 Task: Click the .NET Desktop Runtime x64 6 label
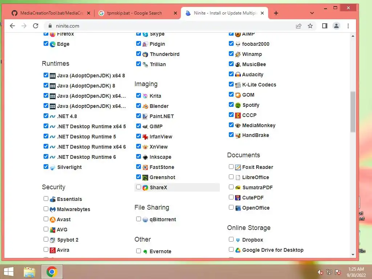(x=91, y=147)
